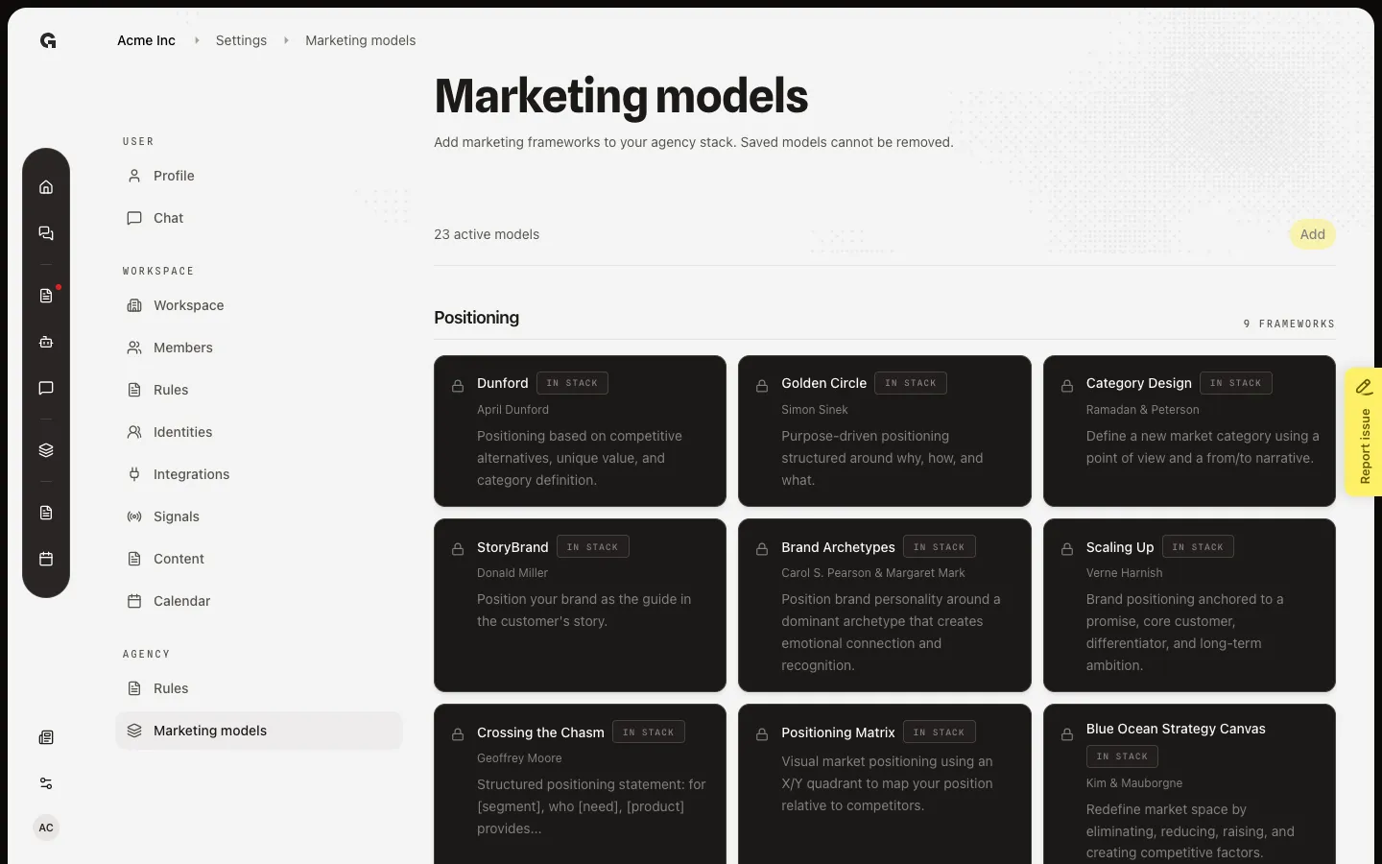Click author name Simon Sinek

pyautogui.click(x=815, y=410)
